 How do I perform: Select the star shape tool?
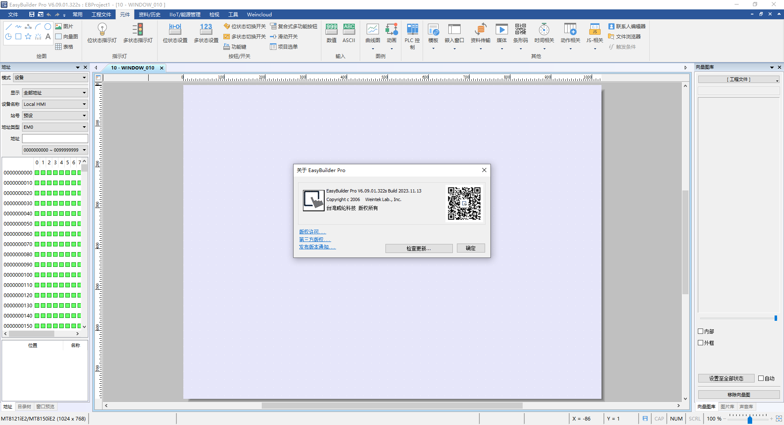pos(28,36)
